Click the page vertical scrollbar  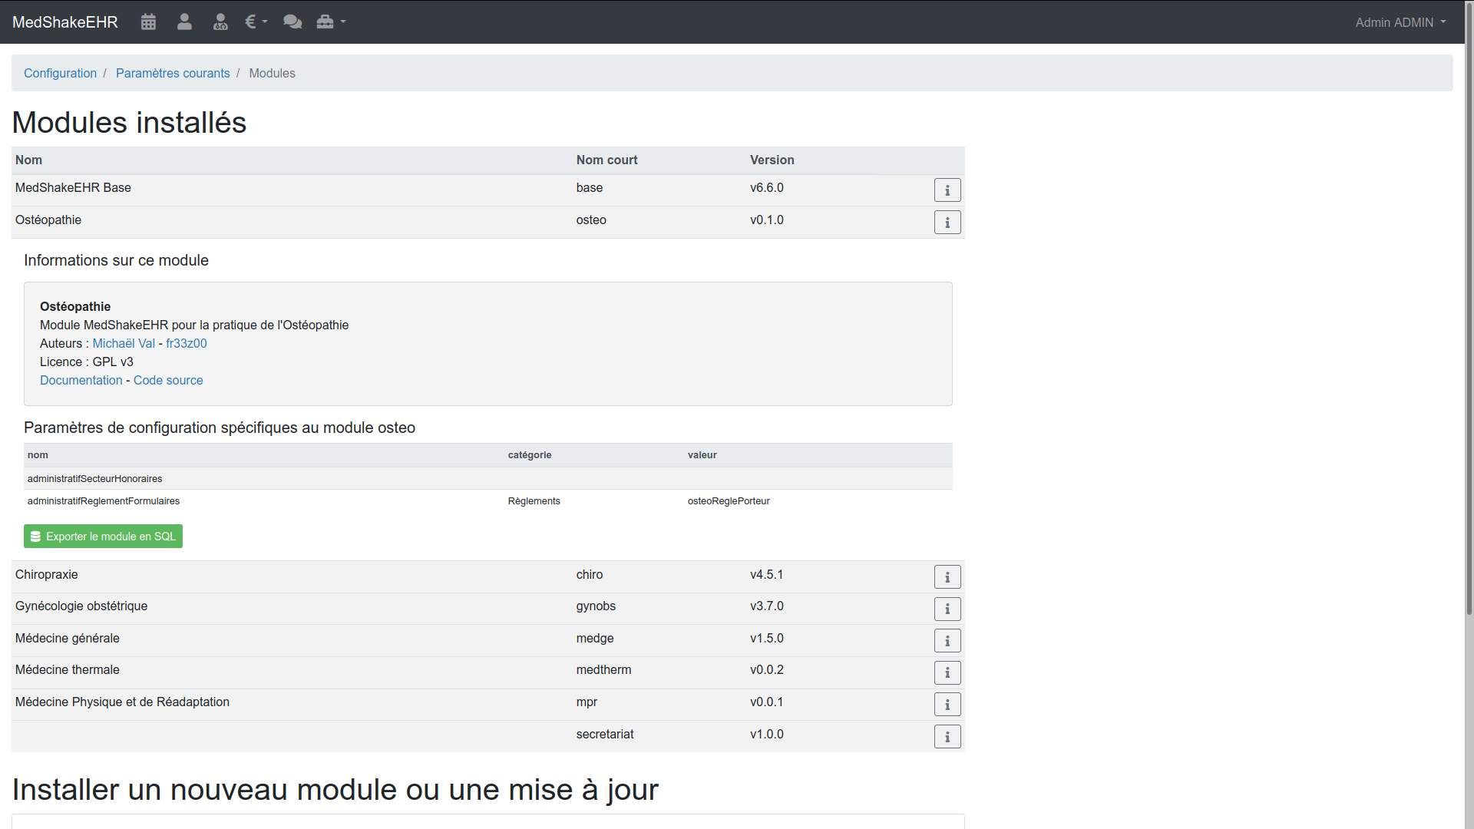point(1469,307)
